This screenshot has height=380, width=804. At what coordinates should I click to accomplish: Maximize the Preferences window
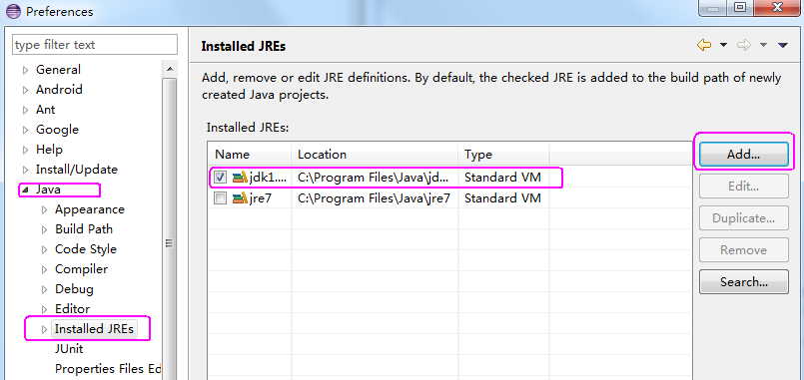[740, 7]
